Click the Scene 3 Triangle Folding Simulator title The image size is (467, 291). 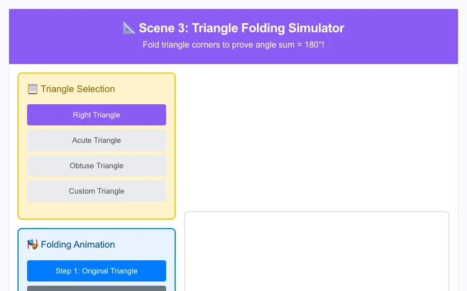241,28
